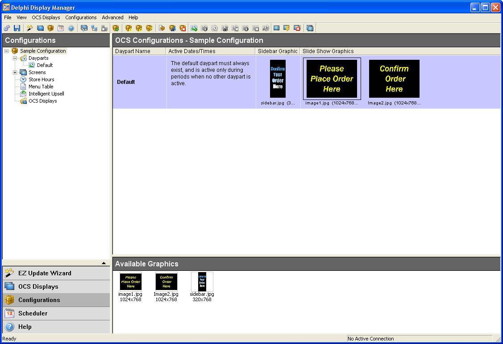The height and width of the screenshot is (344, 503).
Task: Open the Advanced menu
Action: point(112,17)
